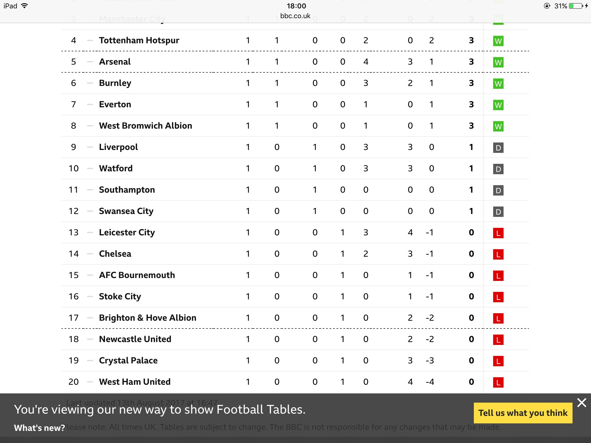Open the What's new? link
The width and height of the screenshot is (591, 443).
(40, 428)
